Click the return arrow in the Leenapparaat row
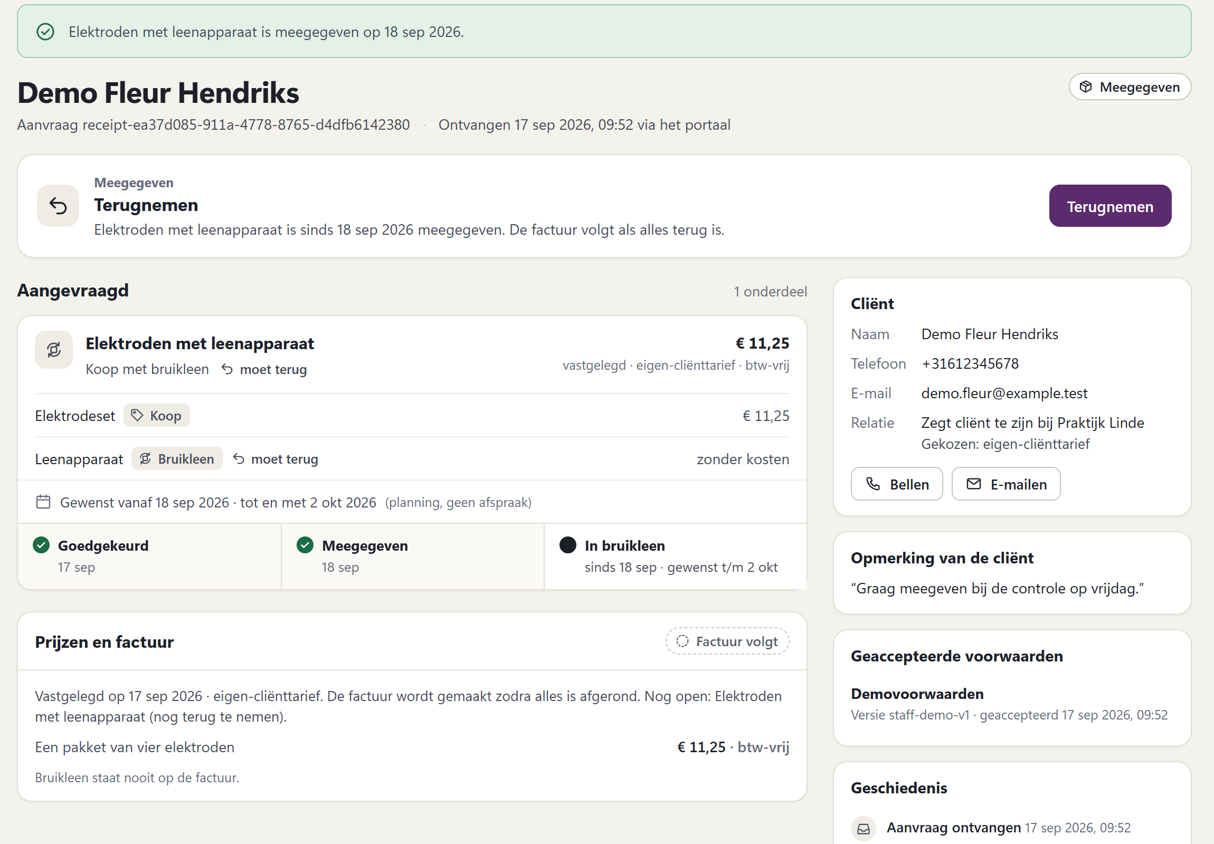The width and height of the screenshot is (1214, 844). [x=239, y=459]
